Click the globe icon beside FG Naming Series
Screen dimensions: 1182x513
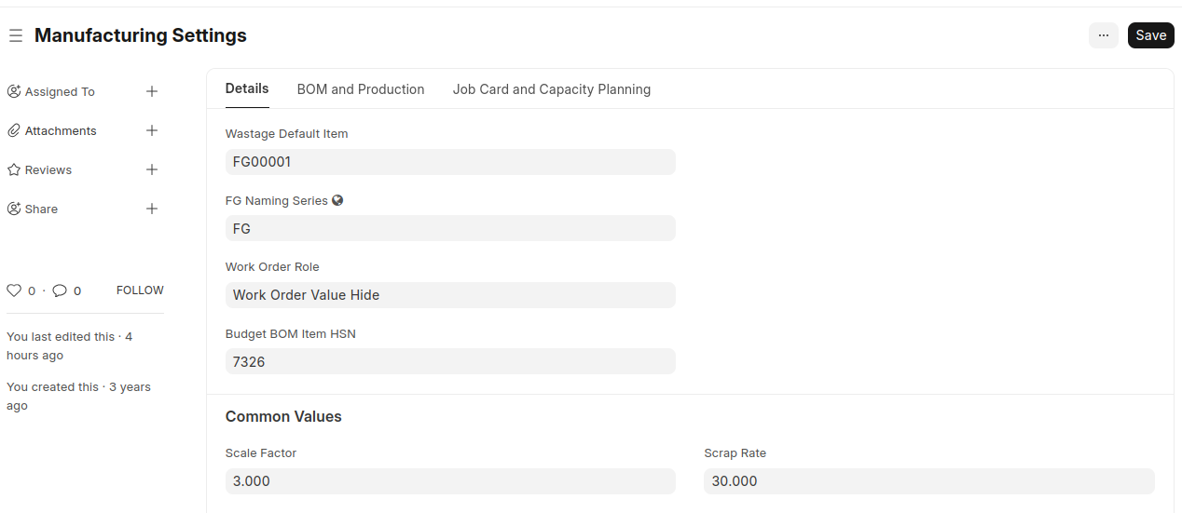point(337,200)
